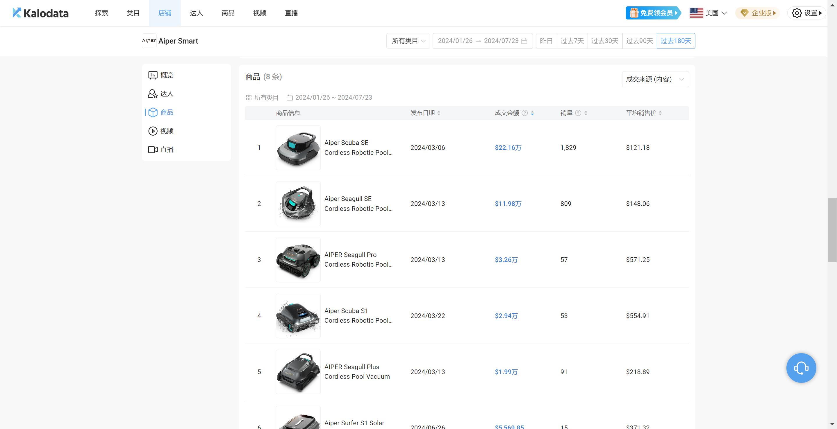Select the 过去7天 time range
Image resolution: width=837 pixels, height=429 pixels.
[572, 41]
